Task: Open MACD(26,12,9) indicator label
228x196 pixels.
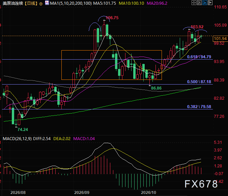Action: 17,139
